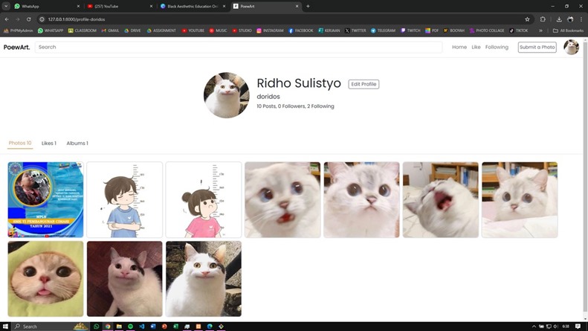This screenshot has width=588, height=331.
Task: Switch to the Albums 1 tab
Action: tap(77, 143)
